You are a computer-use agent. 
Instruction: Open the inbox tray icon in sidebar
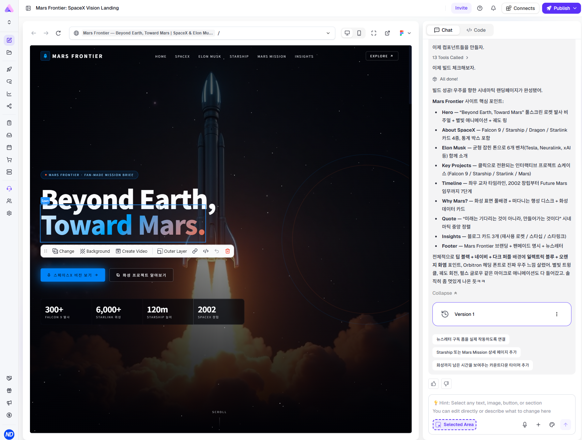[x=9, y=135]
